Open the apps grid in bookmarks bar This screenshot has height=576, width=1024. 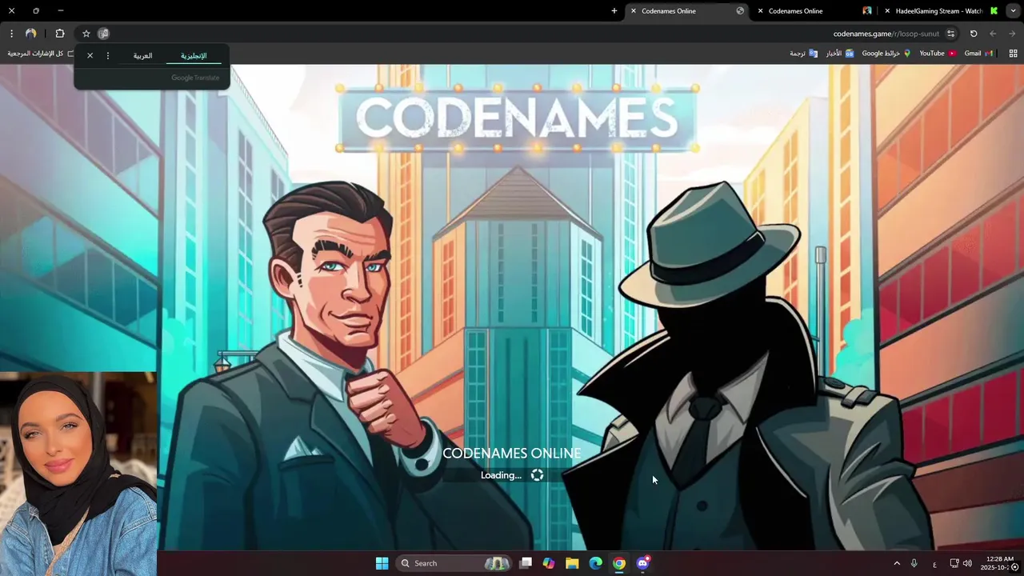1014,54
